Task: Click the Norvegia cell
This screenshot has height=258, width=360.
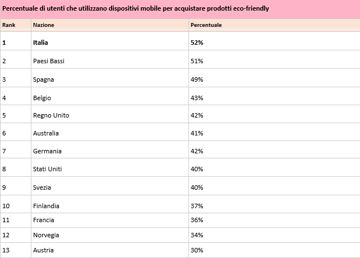Action: (46, 235)
